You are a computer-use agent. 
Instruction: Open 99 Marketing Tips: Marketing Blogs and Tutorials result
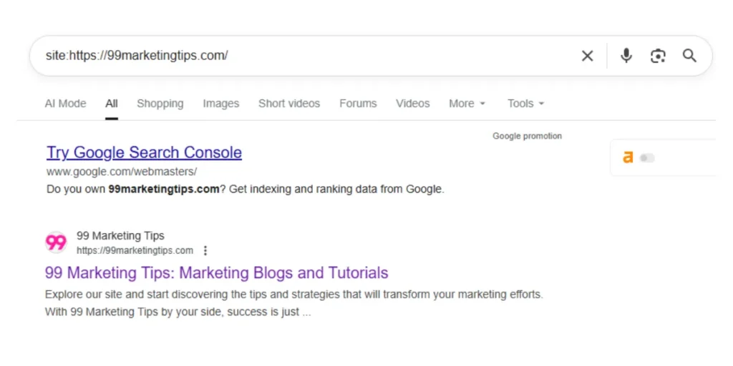click(x=216, y=272)
